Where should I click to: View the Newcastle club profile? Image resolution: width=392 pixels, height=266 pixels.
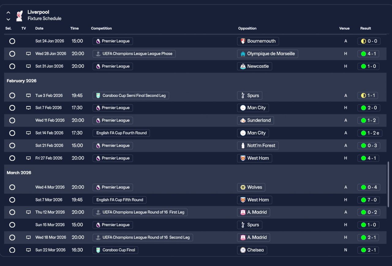click(x=254, y=66)
